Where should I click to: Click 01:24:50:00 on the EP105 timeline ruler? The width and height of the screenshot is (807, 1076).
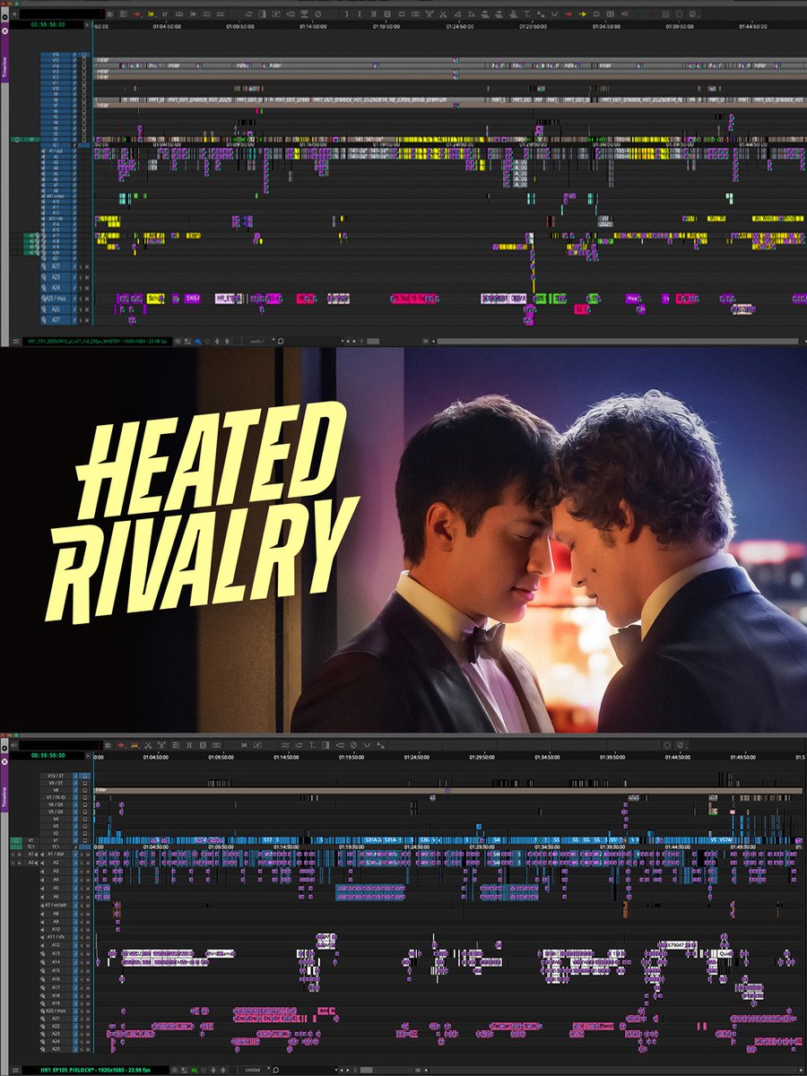click(x=417, y=757)
